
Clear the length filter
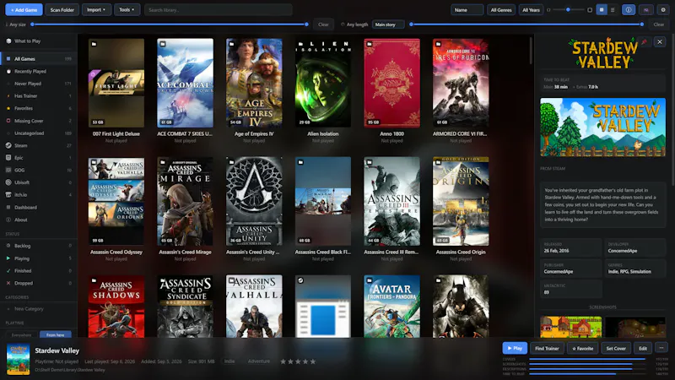659,24
